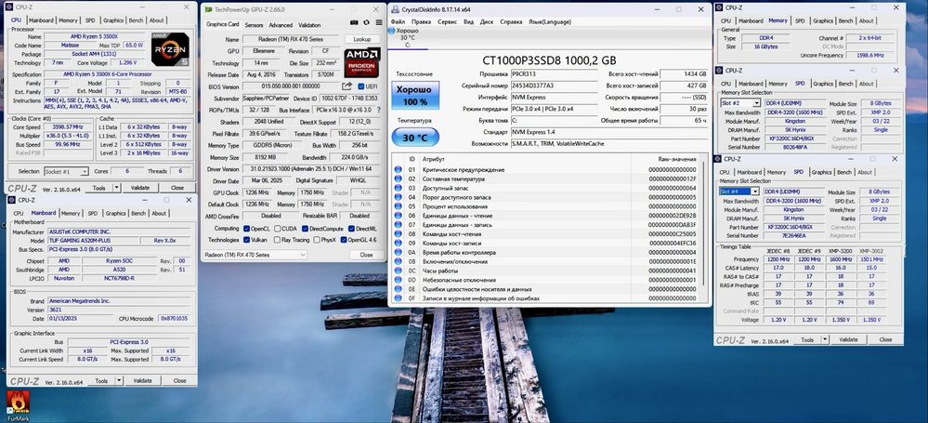Click the CPU-Z Memory window title bar icon
Image resolution: width=928 pixels, height=423 pixels.
pos(720,7)
